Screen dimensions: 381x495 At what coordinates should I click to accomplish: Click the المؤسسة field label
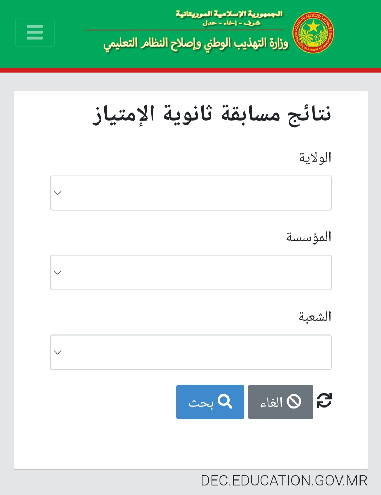coord(309,237)
